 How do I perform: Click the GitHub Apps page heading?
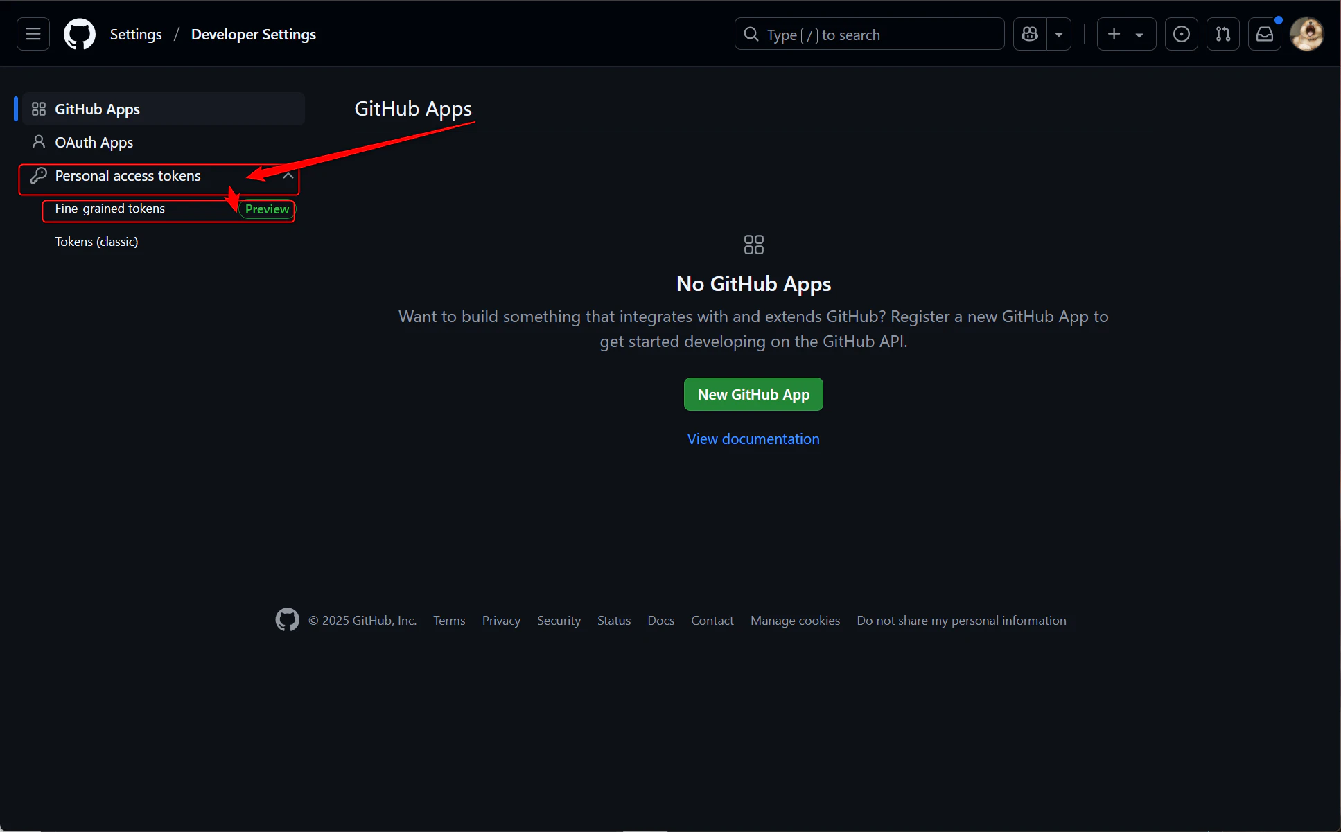click(413, 109)
